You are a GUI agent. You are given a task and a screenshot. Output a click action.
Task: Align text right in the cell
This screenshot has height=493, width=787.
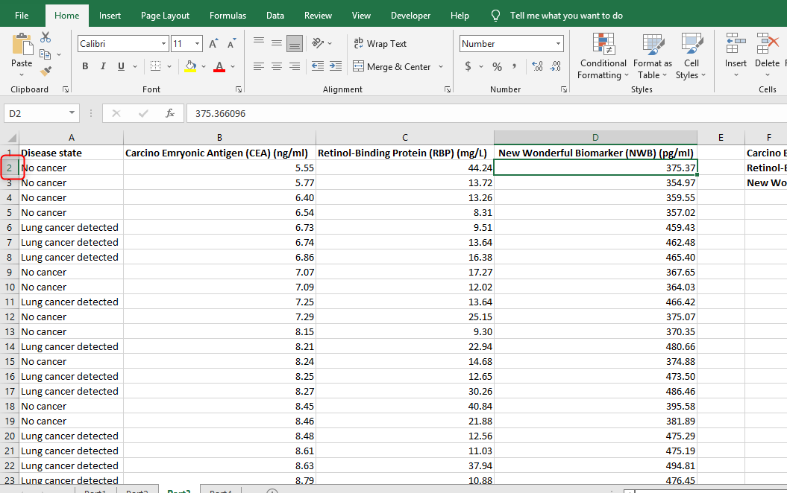[295, 66]
